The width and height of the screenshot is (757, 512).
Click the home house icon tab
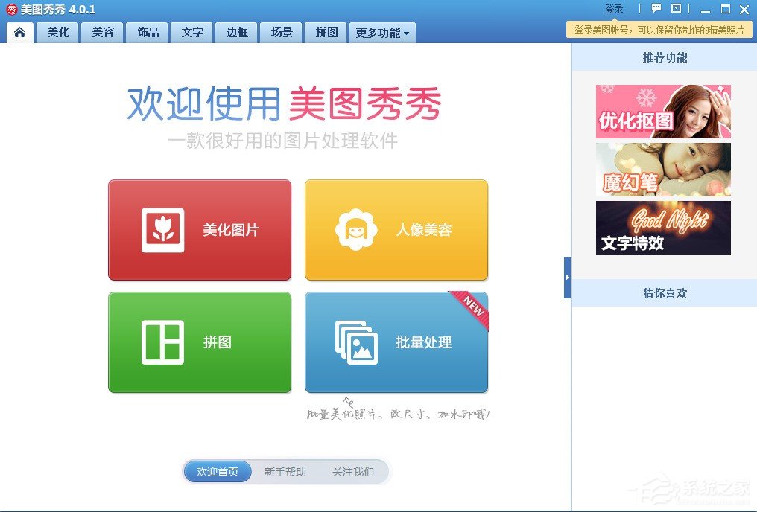coord(19,32)
